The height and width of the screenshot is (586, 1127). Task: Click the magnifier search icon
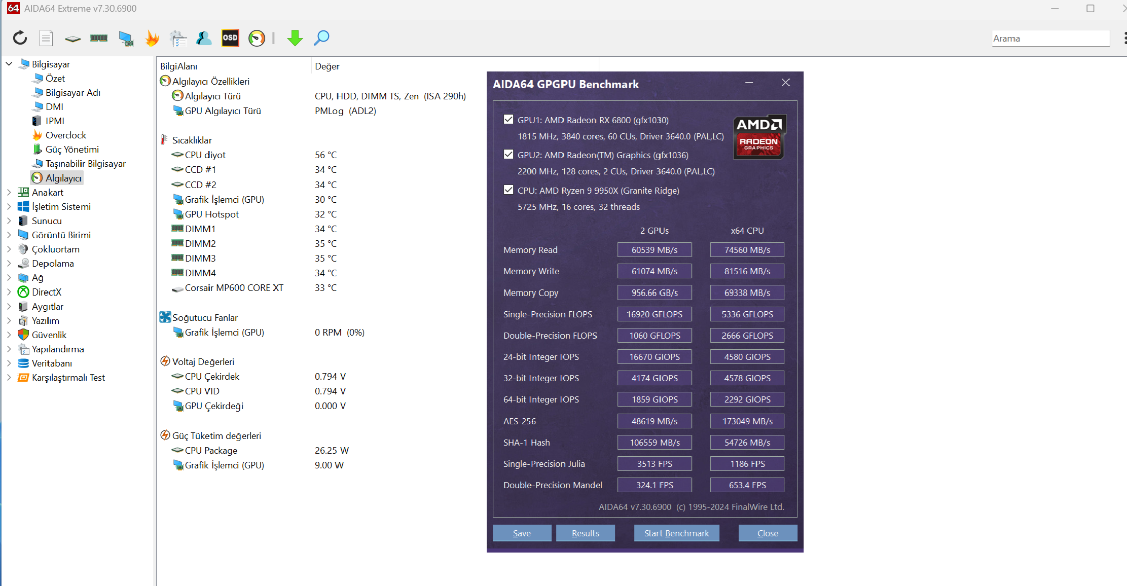pos(321,38)
